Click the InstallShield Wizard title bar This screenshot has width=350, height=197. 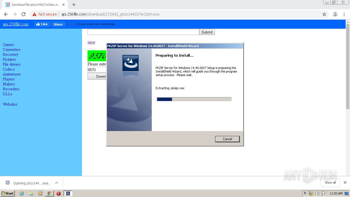click(x=175, y=46)
